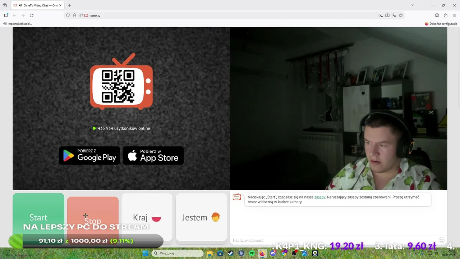The height and width of the screenshot is (259, 460).
Task: Click the 433 934 użytkowników online text
Action: pyautogui.click(x=124, y=128)
